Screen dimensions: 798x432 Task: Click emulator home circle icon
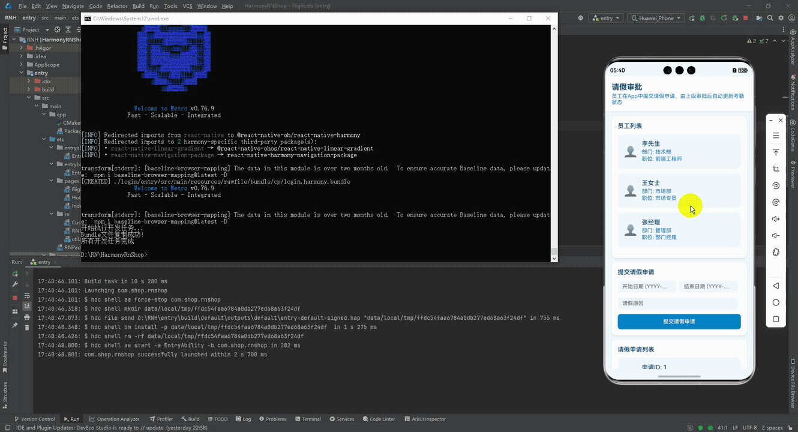pos(776,302)
